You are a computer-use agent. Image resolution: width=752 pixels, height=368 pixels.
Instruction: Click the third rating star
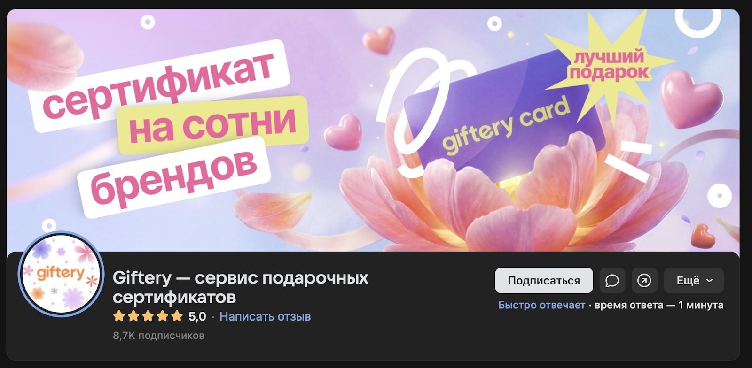point(148,316)
